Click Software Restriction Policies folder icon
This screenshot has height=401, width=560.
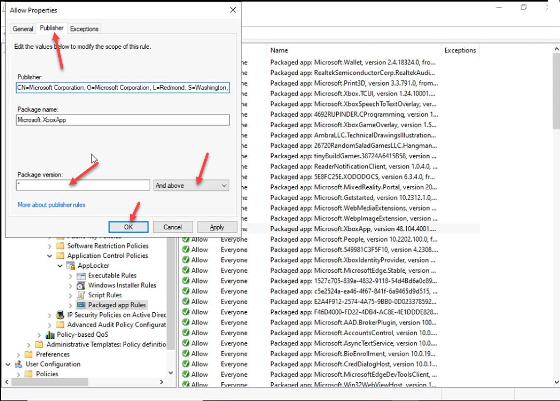[x=60, y=246]
